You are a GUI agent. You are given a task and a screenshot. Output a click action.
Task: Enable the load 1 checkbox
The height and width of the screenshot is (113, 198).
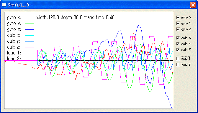(x=178, y=59)
